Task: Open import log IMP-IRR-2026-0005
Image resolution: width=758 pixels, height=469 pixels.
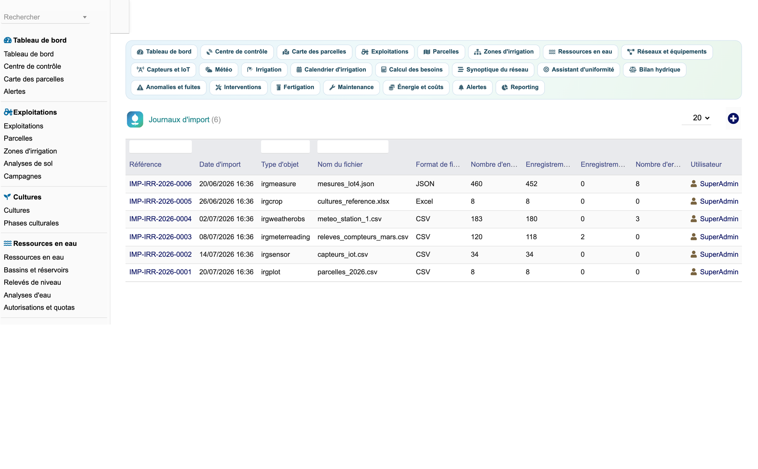Action: 160,201
